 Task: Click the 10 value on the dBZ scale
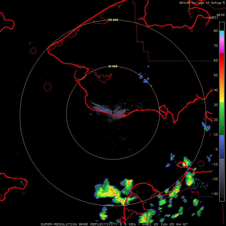coord(216,135)
